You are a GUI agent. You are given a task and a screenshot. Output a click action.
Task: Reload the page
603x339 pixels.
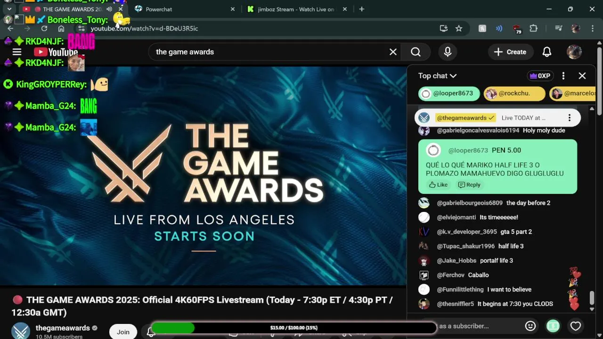click(x=44, y=28)
